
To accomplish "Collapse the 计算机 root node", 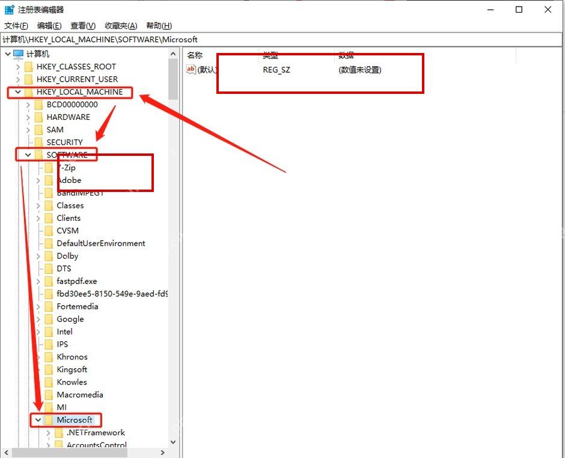I will [x=8, y=54].
